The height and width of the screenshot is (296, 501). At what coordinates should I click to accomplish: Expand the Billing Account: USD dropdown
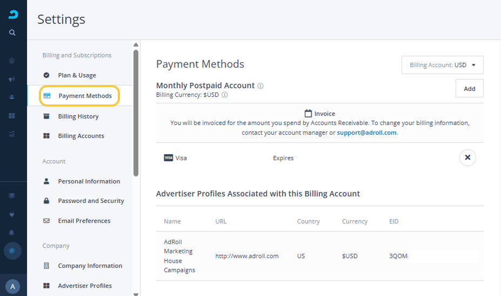pos(442,65)
